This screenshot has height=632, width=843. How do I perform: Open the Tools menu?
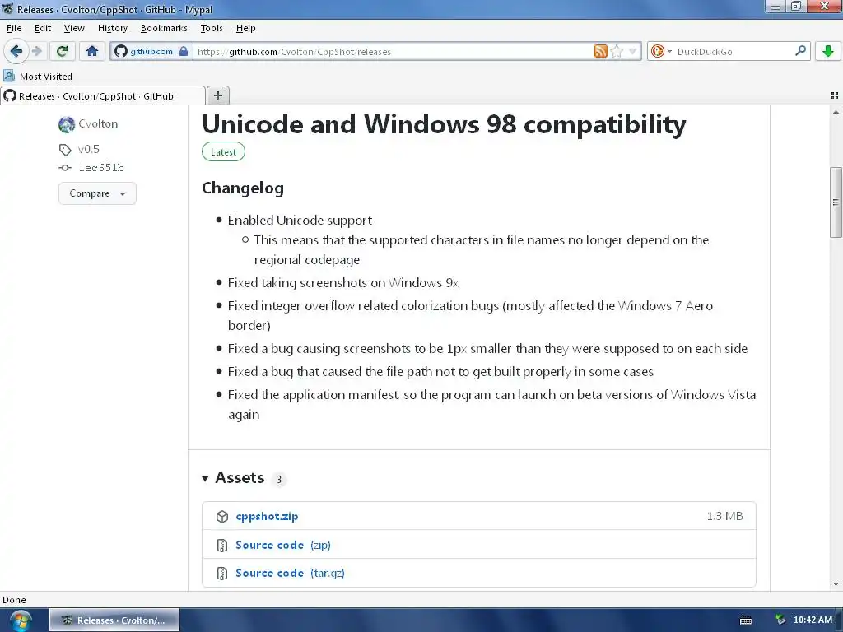(x=212, y=28)
